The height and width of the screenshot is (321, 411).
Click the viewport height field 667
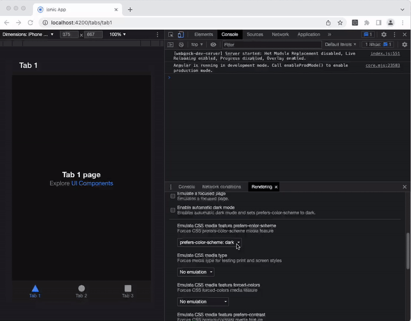94,34
